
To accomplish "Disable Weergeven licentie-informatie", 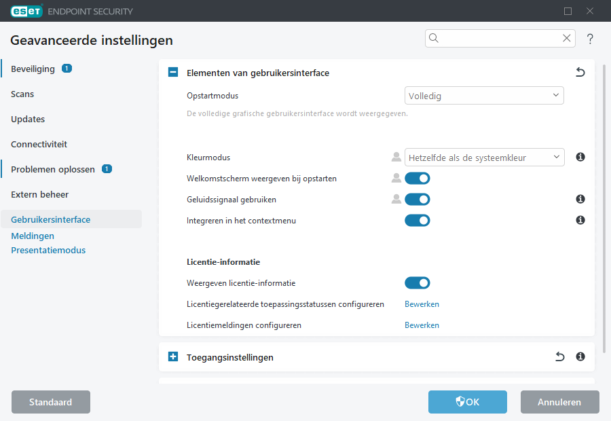I will click(417, 282).
